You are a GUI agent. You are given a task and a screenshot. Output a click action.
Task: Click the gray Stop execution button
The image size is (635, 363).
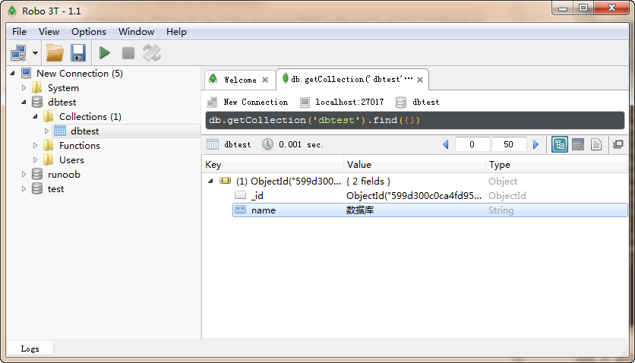(x=128, y=53)
